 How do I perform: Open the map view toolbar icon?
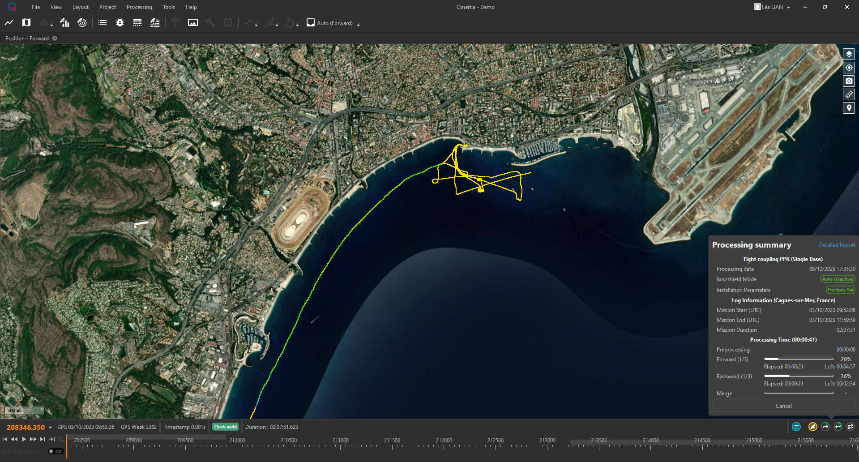point(26,22)
